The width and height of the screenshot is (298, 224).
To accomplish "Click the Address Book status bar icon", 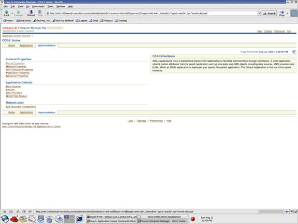I will tap(24, 212).
